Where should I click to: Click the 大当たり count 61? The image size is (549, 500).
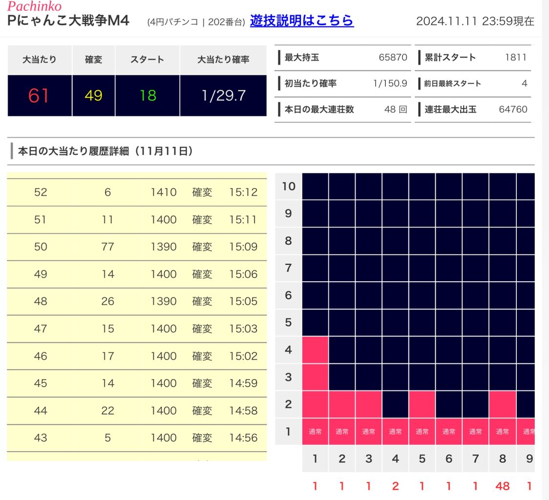[x=39, y=96]
